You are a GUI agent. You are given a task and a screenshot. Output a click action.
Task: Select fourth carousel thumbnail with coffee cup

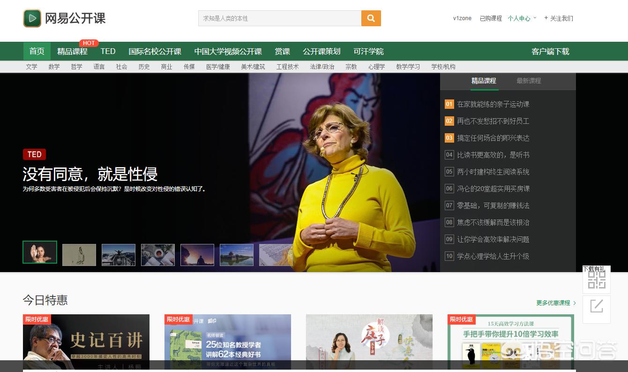(158, 255)
